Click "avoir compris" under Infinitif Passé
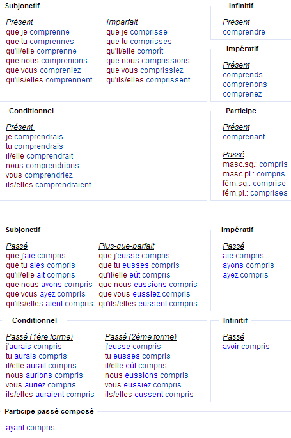The width and height of the screenshot is (291, 438). pyautogui.click(x=246, y=347)
